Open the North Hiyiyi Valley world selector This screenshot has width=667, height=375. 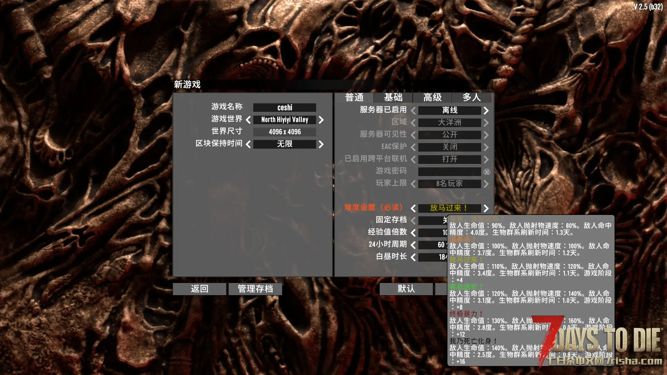(285, 120)
